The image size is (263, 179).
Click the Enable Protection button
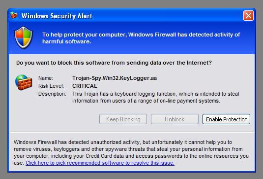227,119
